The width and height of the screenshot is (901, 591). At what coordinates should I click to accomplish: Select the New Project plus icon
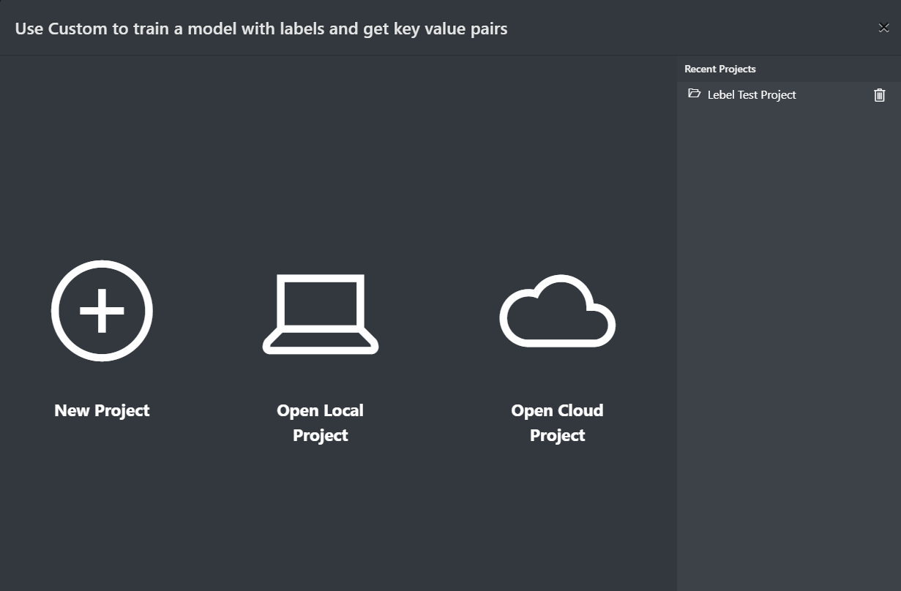click(x=102, y=311)
